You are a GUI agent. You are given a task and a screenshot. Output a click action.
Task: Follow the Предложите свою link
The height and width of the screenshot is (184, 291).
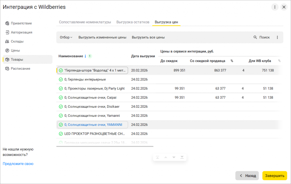pyautogui.click(x=18, y=164)
